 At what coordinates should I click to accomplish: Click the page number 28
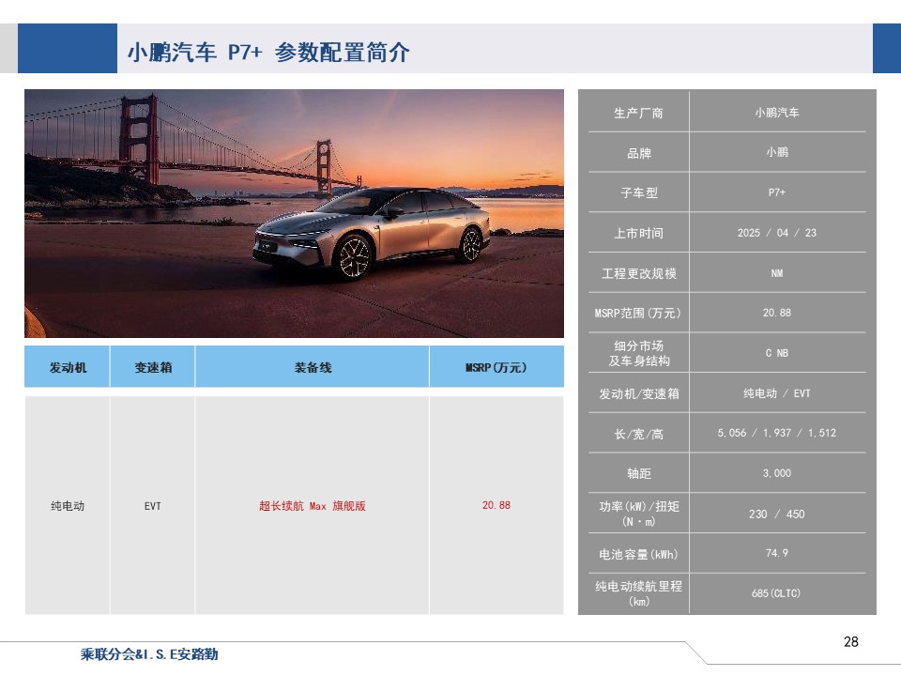tap(851, 641)
